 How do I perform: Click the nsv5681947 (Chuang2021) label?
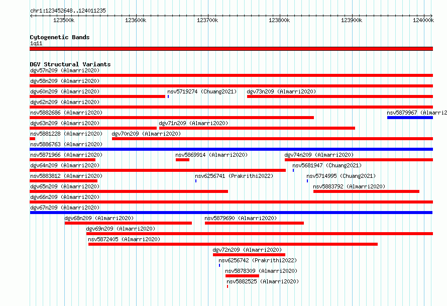point(327,165)
